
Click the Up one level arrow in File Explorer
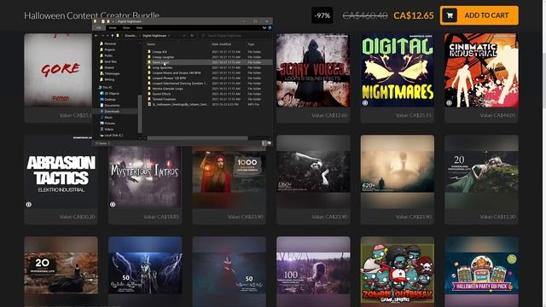coord(113,36)
